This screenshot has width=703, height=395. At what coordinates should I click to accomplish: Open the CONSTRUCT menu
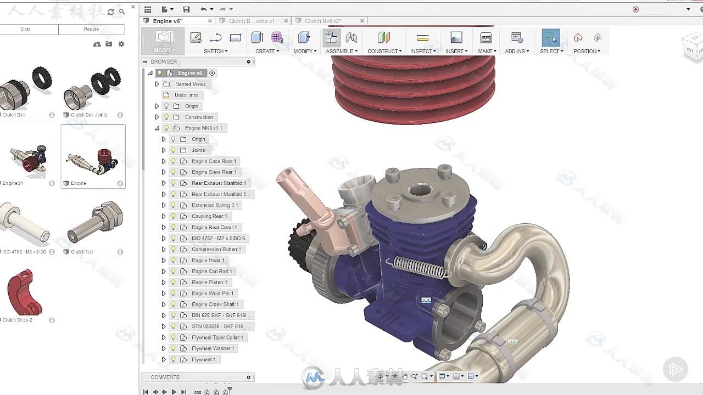(384, 51)
